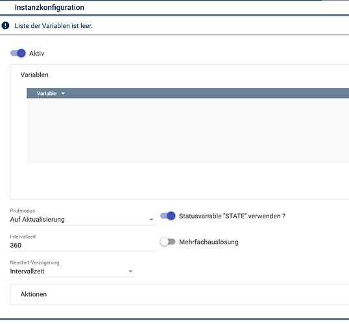Click the Intervallzeit input field showing 360
Screen dimensions: 349x324
83,246
